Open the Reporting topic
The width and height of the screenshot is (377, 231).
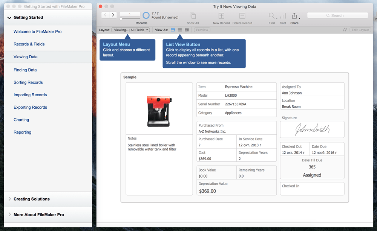pyautogui.click(x=22, y=132)
